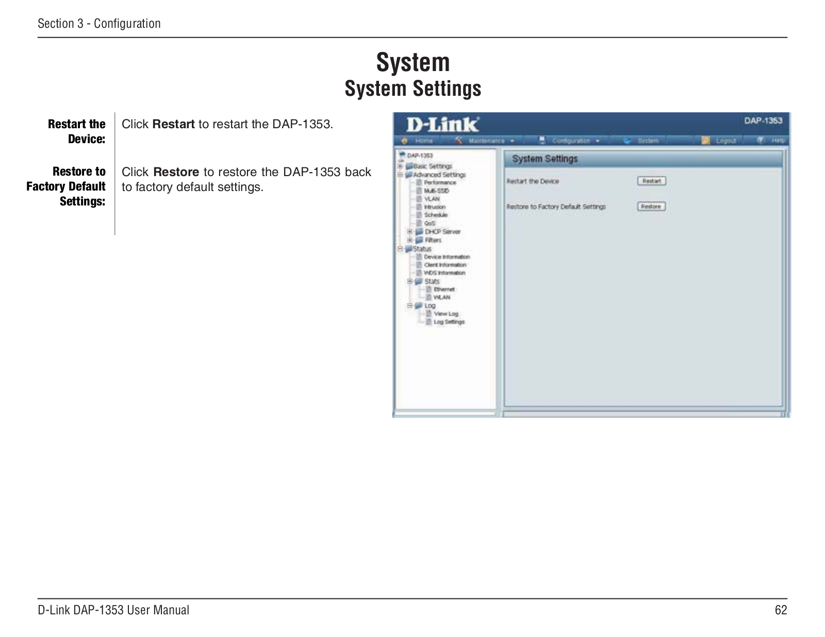Open the Maintenance menu

pos(487,141)
